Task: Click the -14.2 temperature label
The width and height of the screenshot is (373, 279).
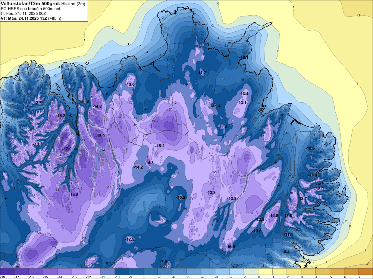Action: click(x=138, y=167)
